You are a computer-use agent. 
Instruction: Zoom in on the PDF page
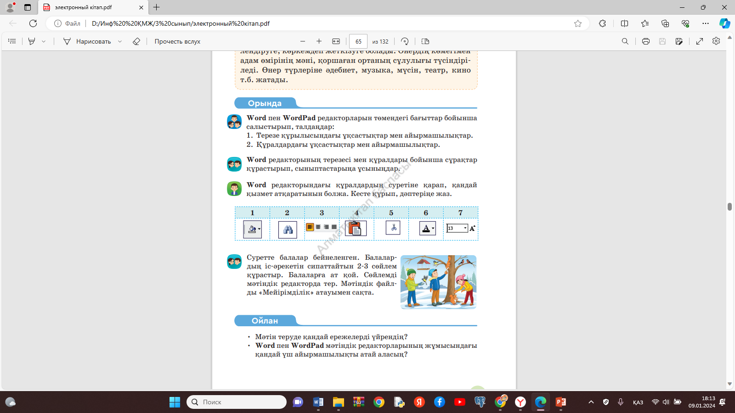tap(319, 41)
